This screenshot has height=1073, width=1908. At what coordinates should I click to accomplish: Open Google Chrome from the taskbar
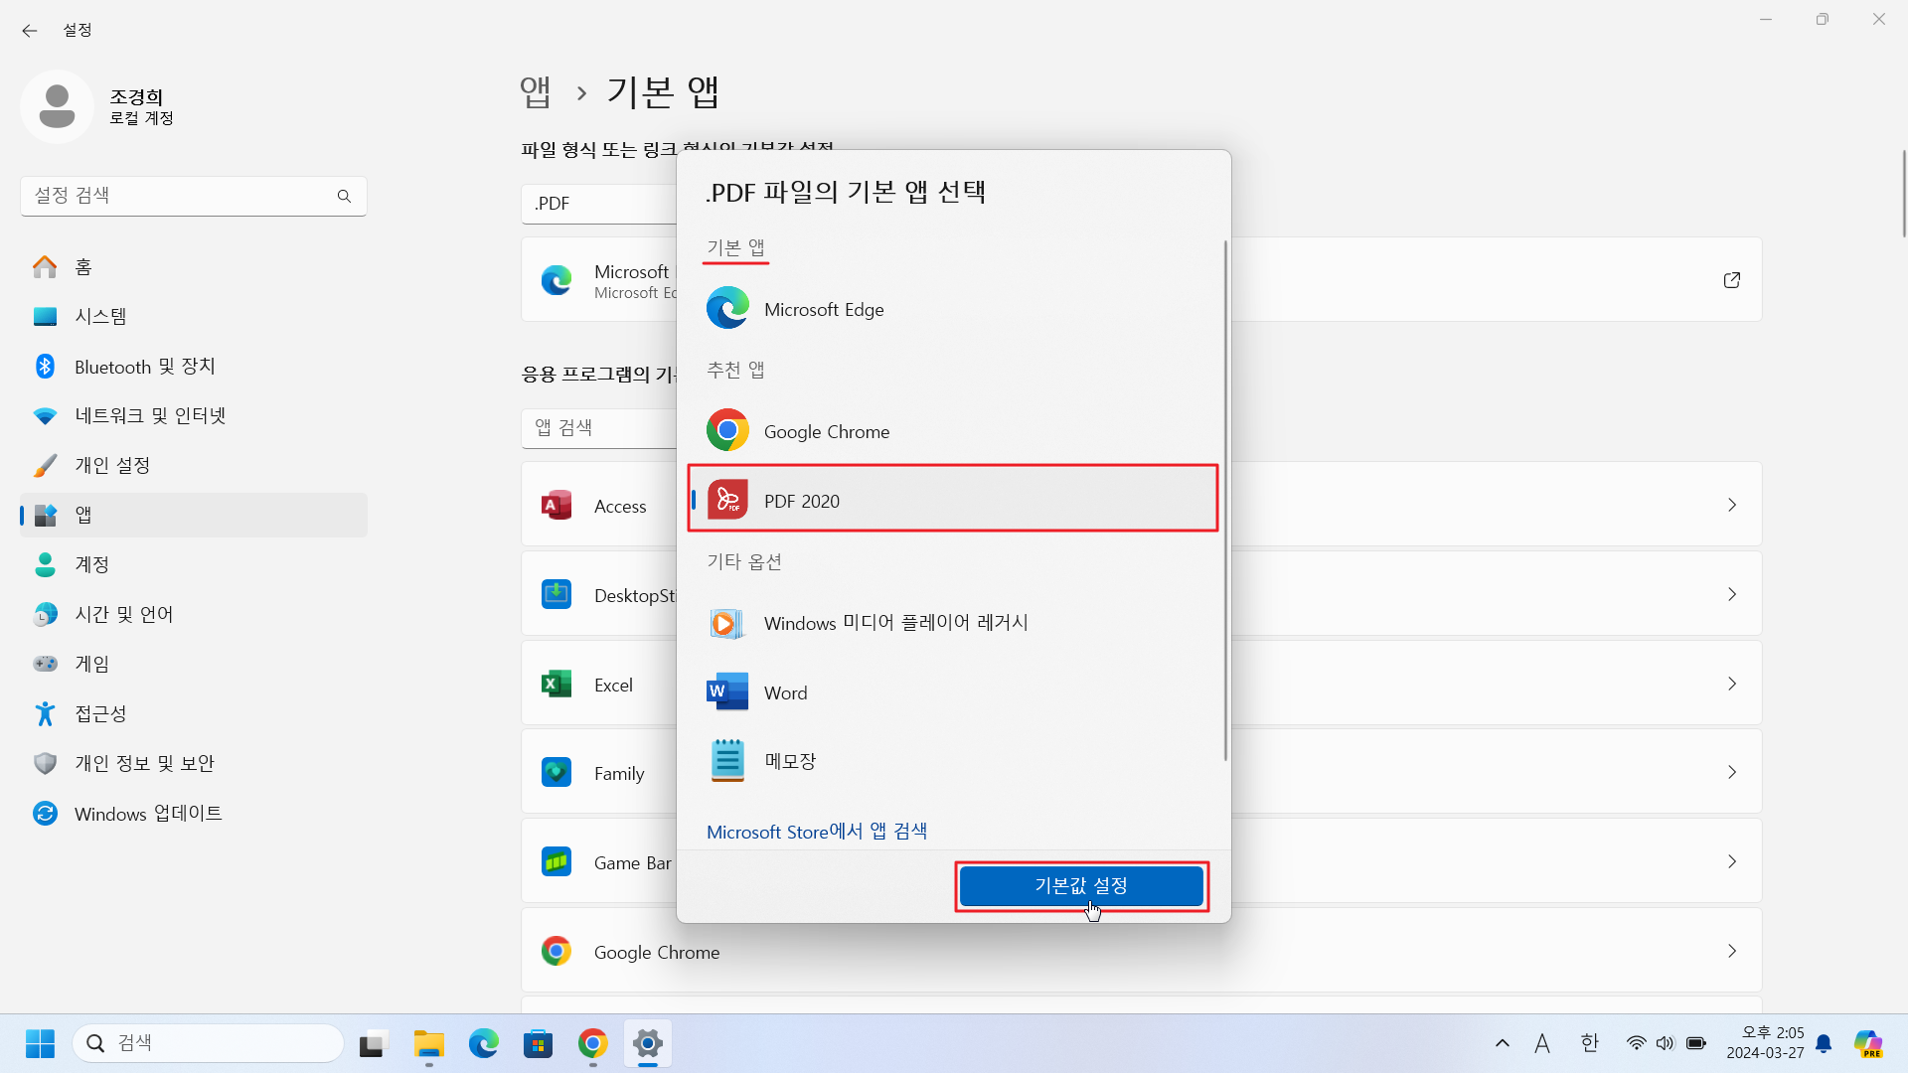coord(593,1043)
